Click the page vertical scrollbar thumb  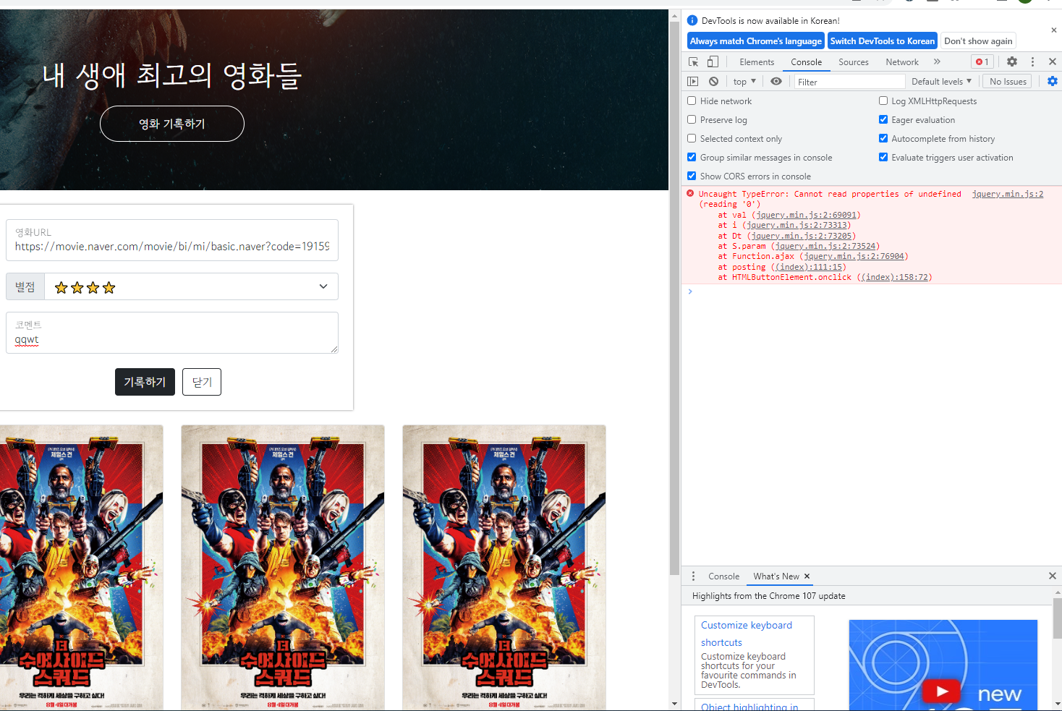(674, 298)
